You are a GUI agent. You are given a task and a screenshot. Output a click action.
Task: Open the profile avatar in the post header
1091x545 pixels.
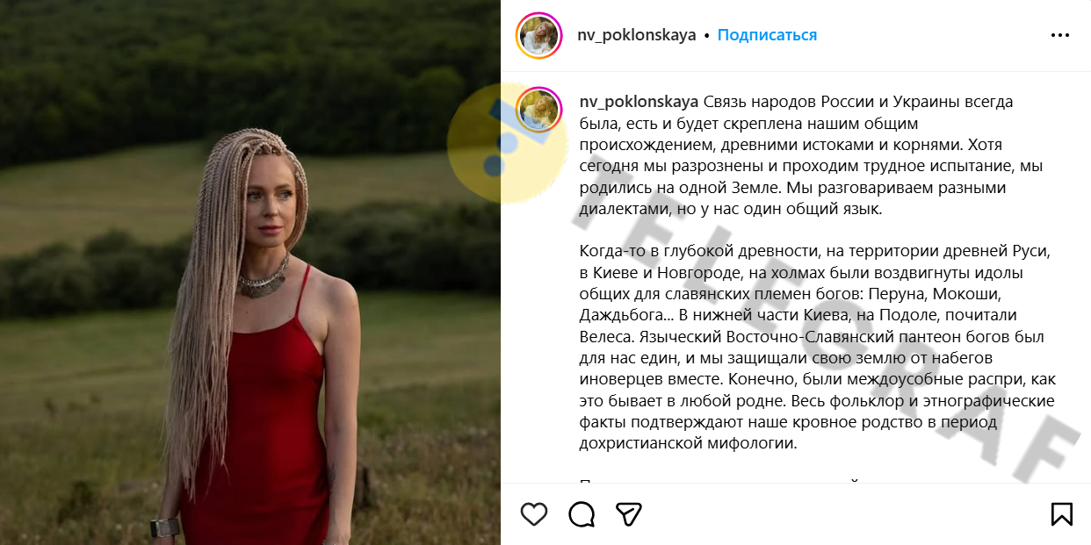point(538,36)
